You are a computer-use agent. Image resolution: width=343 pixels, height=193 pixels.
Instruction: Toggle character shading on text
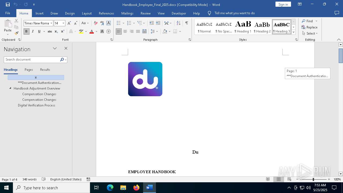(x=102, y=32)
